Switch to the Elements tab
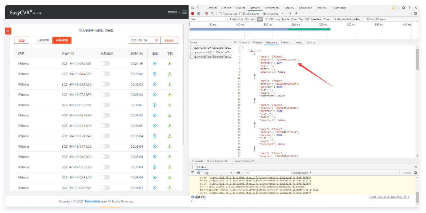Viewport: 426px width, 213px height. (211, 8)
